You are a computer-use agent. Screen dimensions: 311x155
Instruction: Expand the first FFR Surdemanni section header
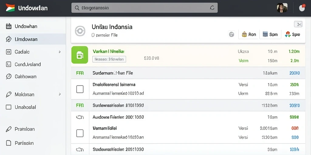188,73
